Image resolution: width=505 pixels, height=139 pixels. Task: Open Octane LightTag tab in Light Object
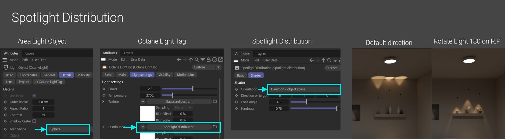(49, 82)
